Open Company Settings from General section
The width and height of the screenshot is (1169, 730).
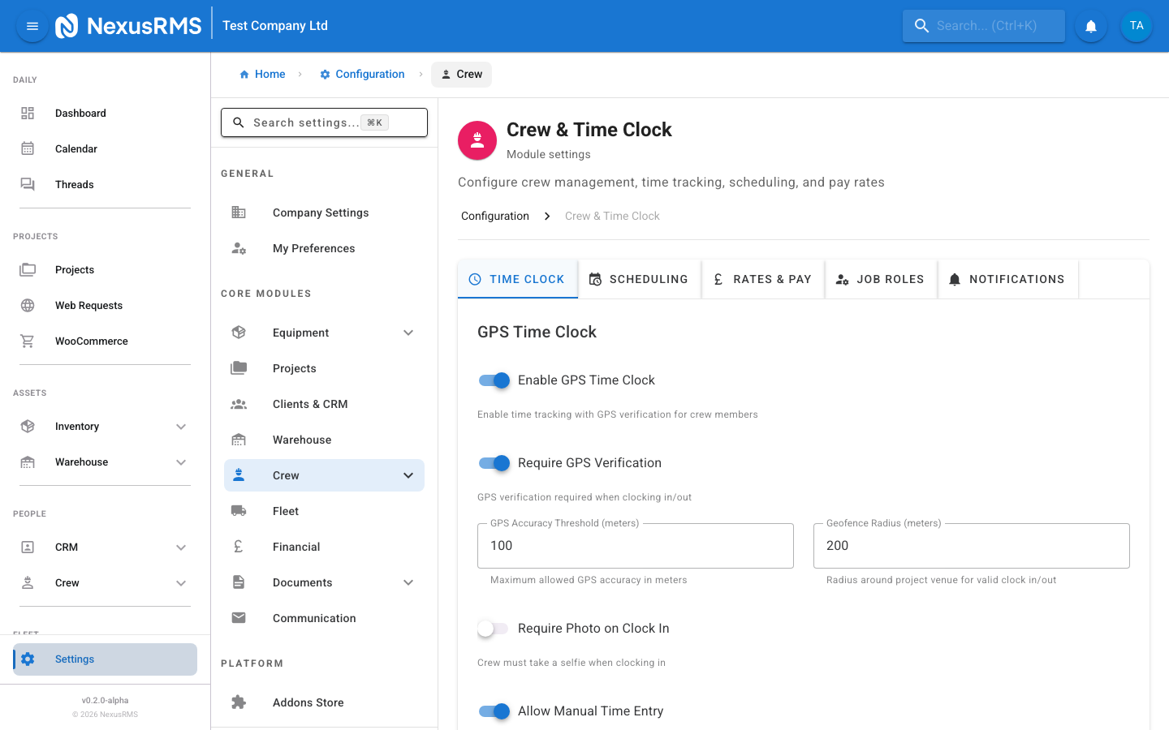click(x=320, y=212)
